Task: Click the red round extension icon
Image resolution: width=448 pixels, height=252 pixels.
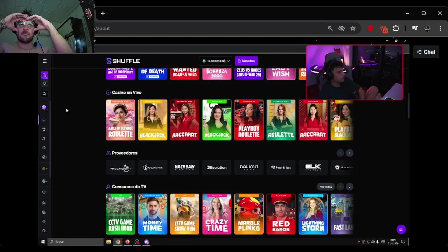Action: pos(371,28)
